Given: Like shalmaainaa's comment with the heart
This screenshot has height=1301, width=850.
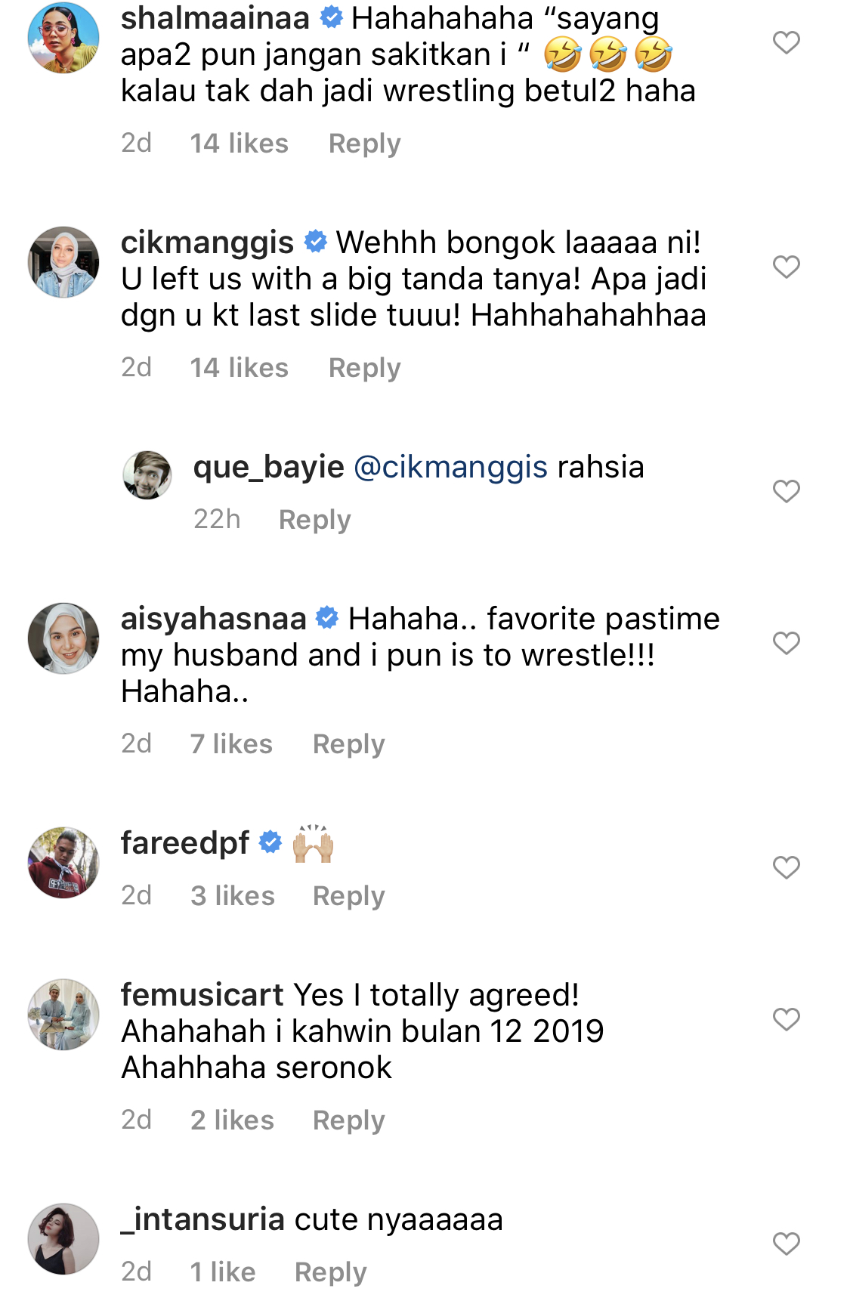Looking at the screenshot, I should point(786,42).
